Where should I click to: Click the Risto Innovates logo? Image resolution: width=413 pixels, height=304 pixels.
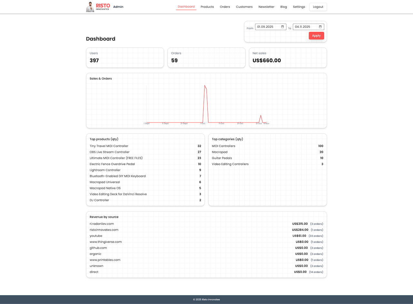(98, 7)
